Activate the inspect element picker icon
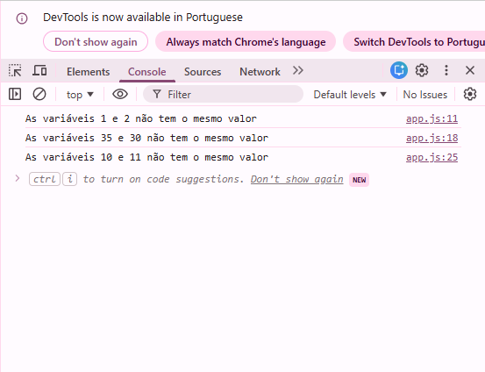The height and width of the screenshot is (372, 485). click(x=15, y=70)
